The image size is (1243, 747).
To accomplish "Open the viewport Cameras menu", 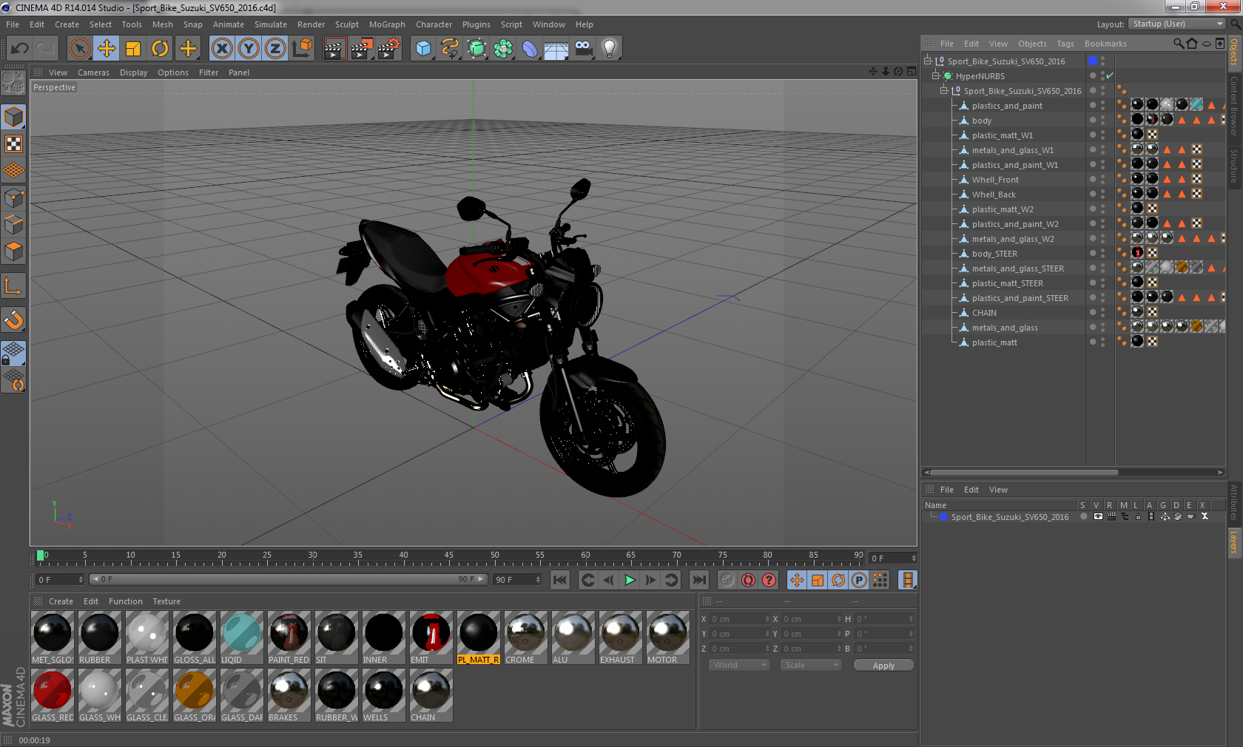I will [x=93, y=72].
